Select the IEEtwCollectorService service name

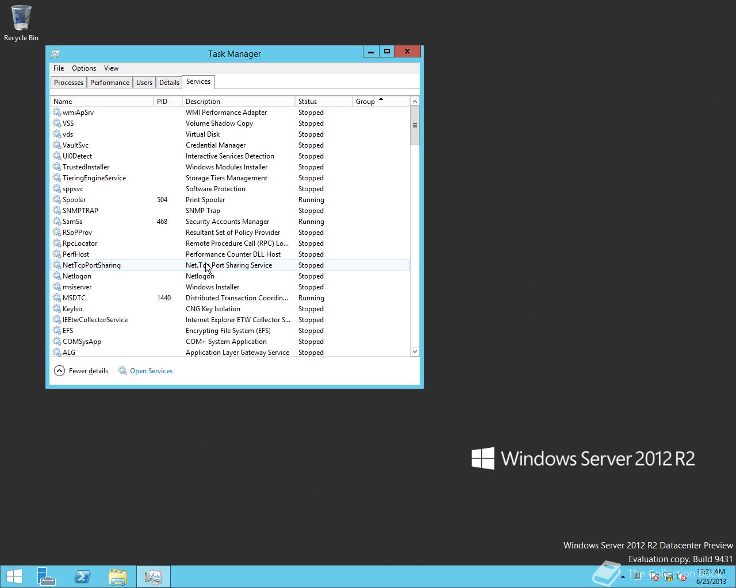(x=95, y=320)
